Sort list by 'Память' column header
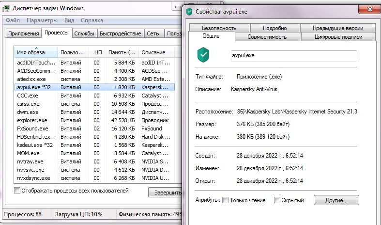381x225 pixels. 121,52
